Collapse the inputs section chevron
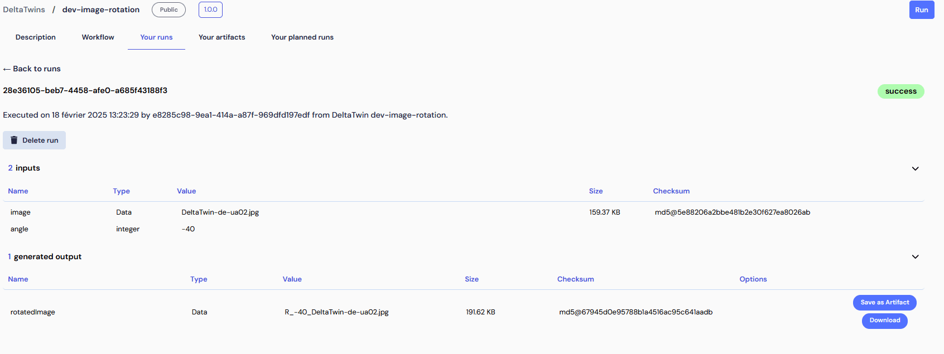Image resolution: width=944 pixels, height=354 pixels. (915, 168)
